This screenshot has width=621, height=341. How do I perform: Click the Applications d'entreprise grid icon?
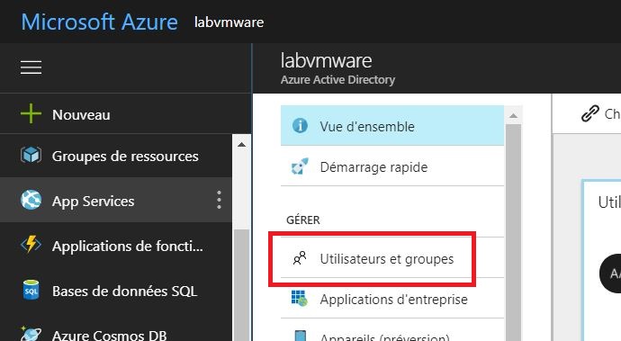click(300, 298)
